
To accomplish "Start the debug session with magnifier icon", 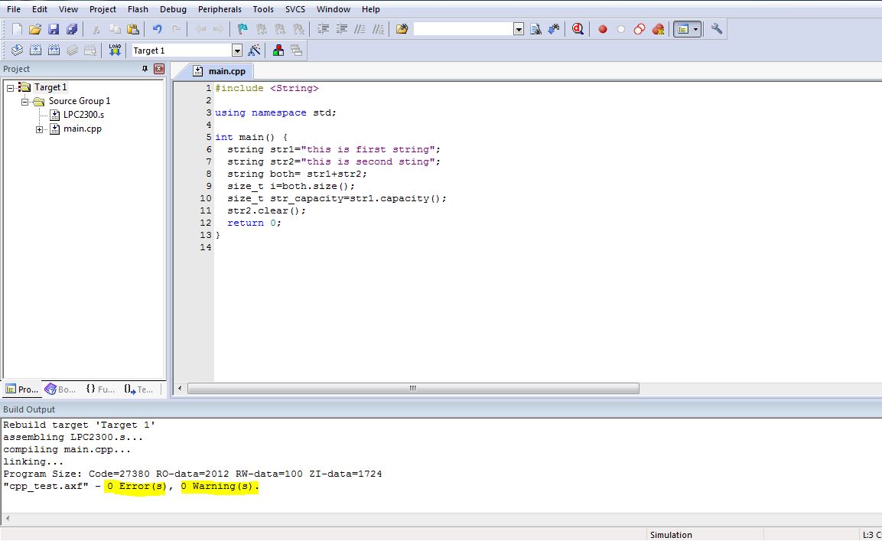I will [578, 29].
